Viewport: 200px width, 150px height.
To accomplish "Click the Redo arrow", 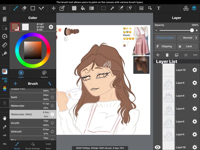I will coord(5,135).
